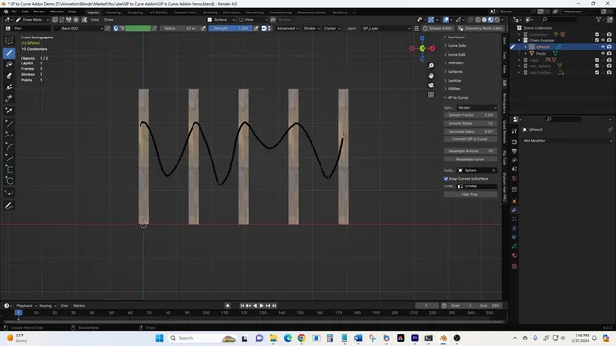Viewport: 616px width, 346px height.
Task: Switch to the Modeling workspace tab
Action: [x=114, y=12]
